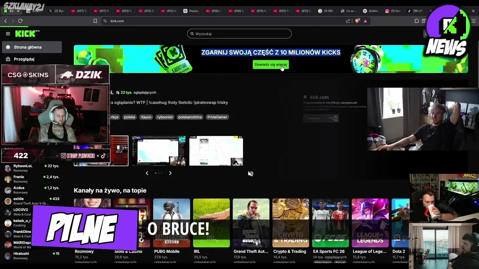Screen dimensions: 479x269
Task: Switch to the YouTube tab labeled (452) D
Action: (x=146, y=11)
